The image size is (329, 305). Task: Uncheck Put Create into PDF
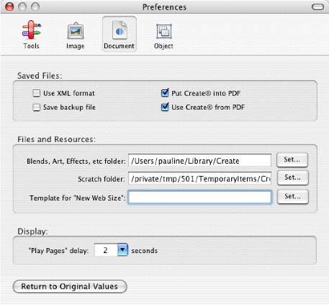point(165,92)
